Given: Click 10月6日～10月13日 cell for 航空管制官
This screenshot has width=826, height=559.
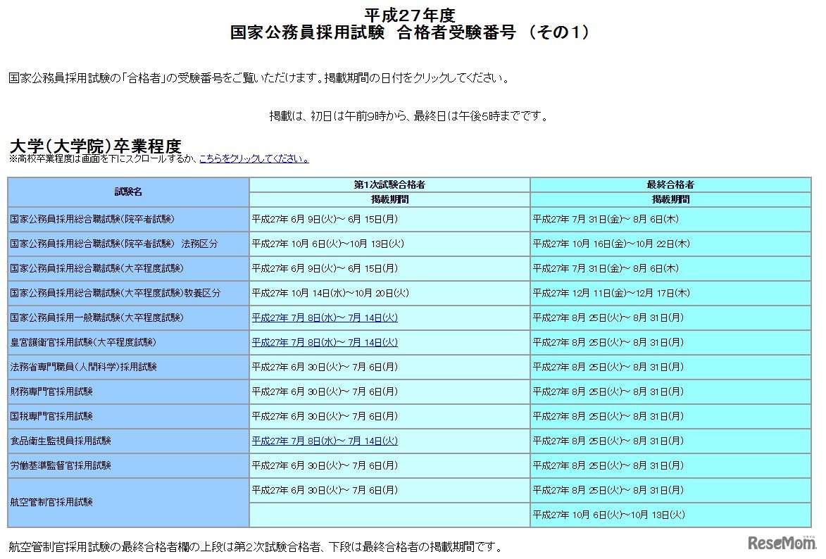Looking at the screenshot, I should click(x=614, y=515).
